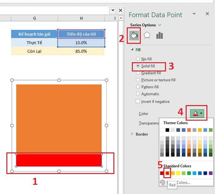Close the Format Data Point pane
This screenshot has width=215, height=194.
pyautogui.click(x=207, y=14)
